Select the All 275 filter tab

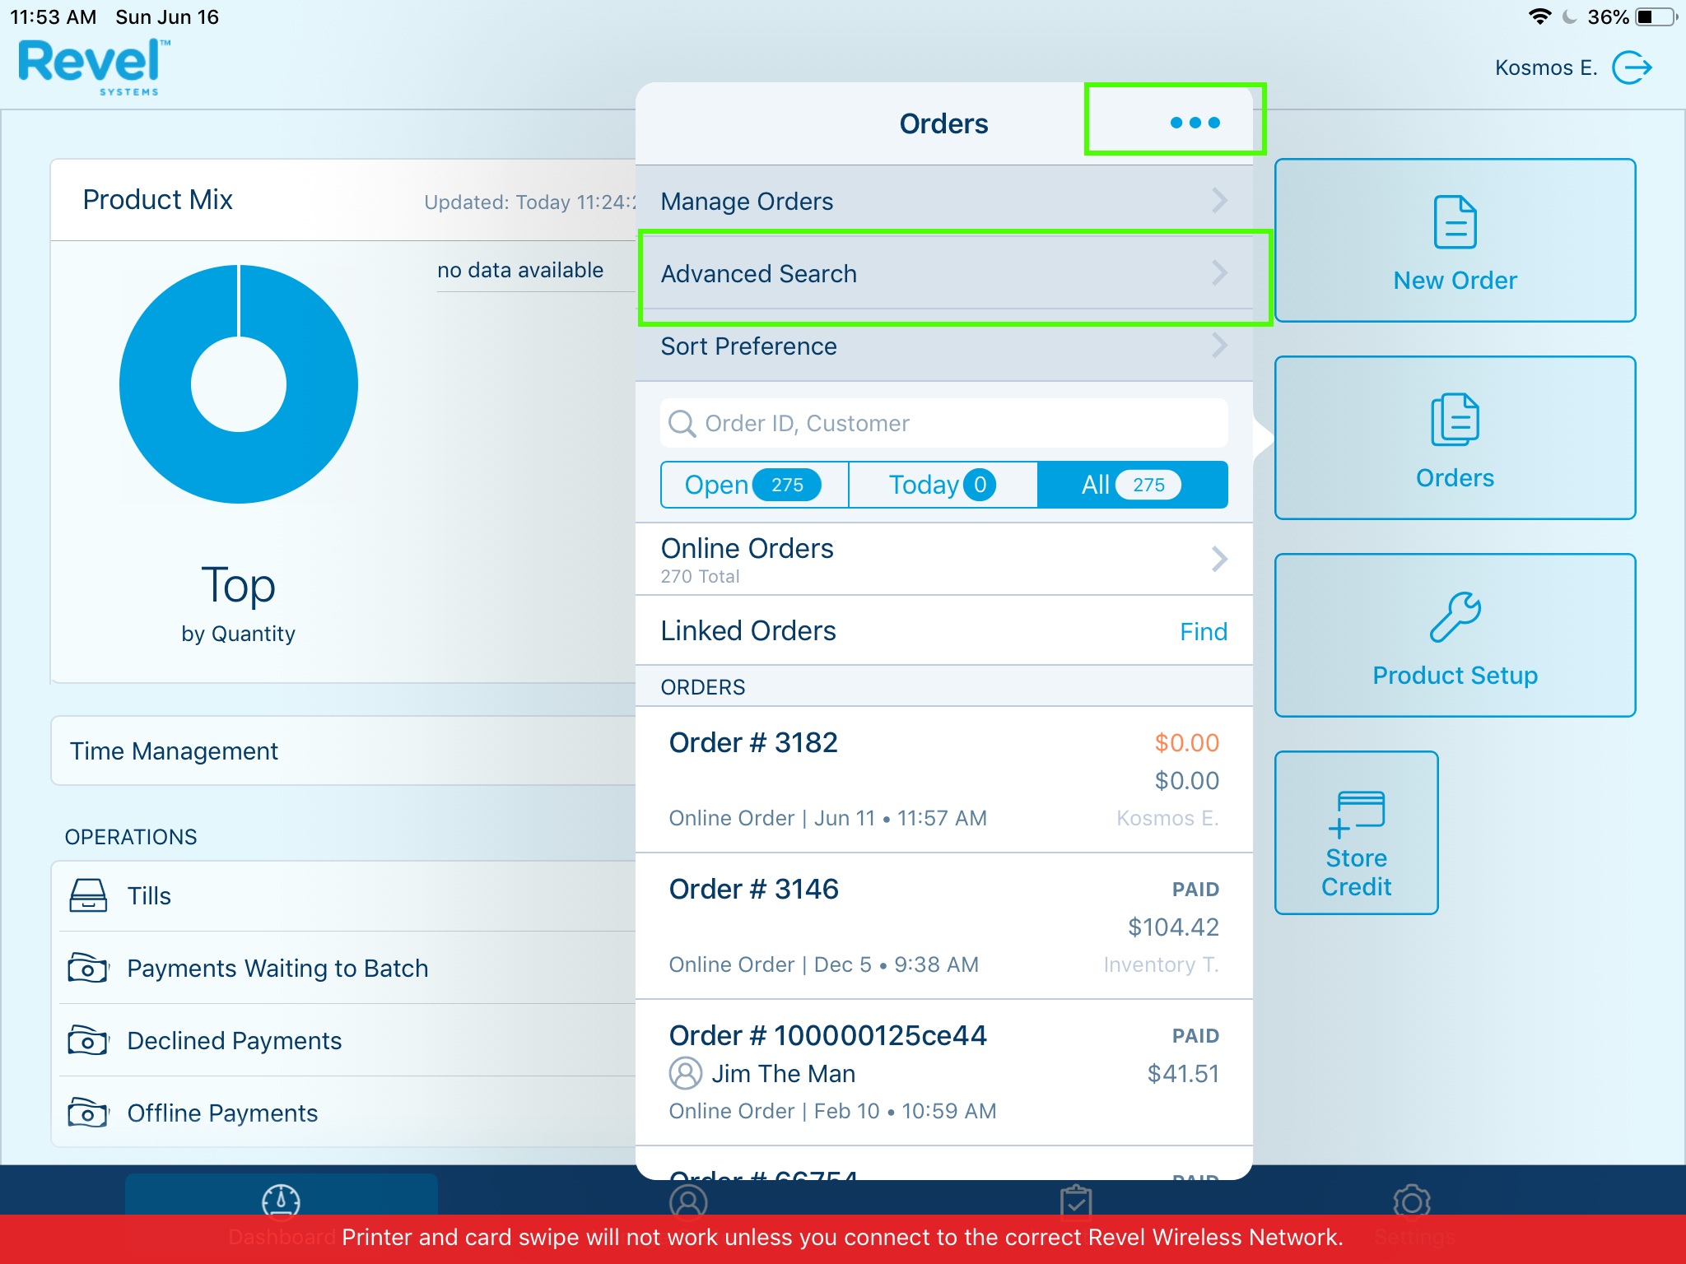click(1132, 485)
